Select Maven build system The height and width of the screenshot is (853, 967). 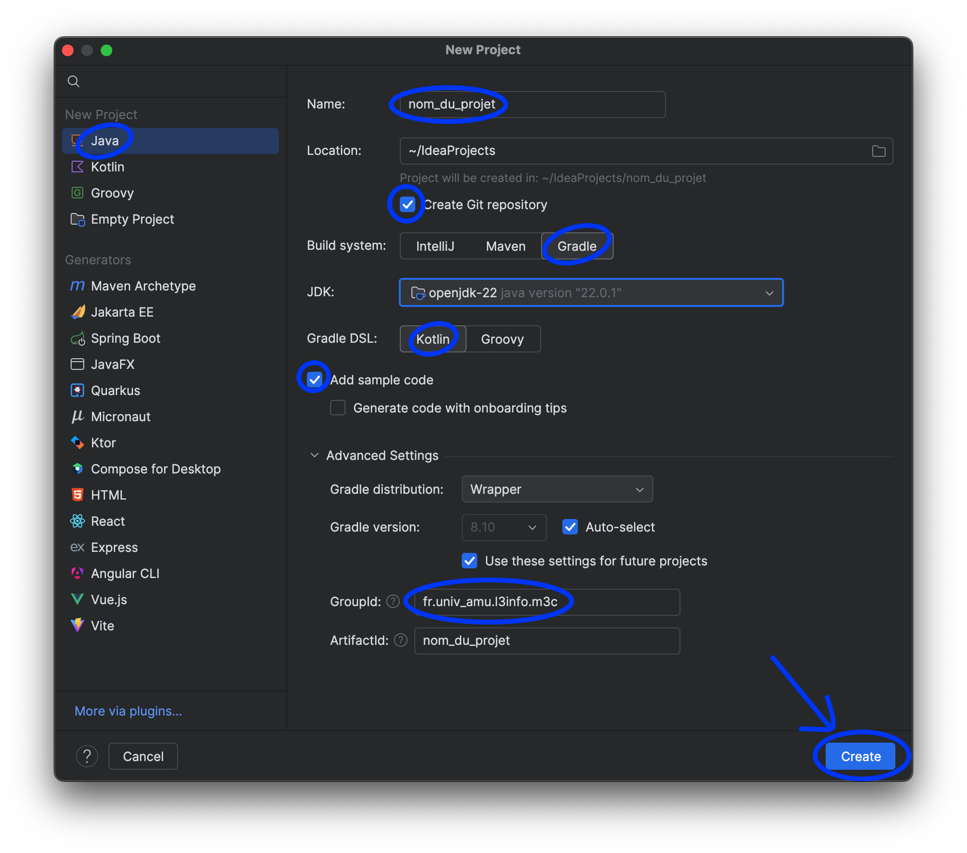click(506, 246)
